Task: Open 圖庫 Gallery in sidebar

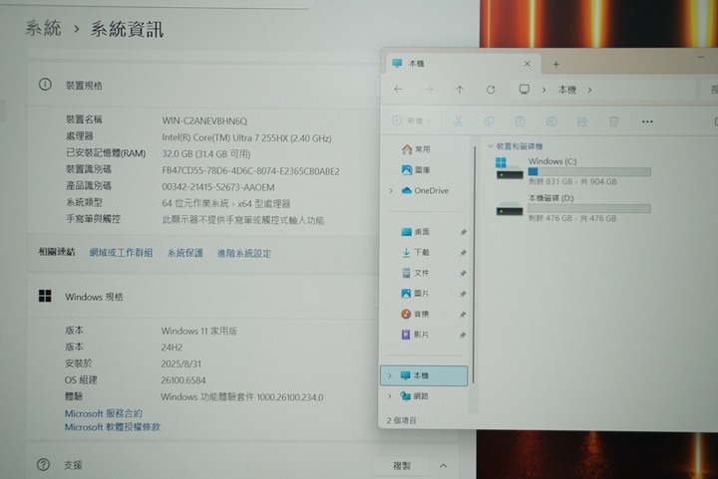Action: [x=416, y=170]
